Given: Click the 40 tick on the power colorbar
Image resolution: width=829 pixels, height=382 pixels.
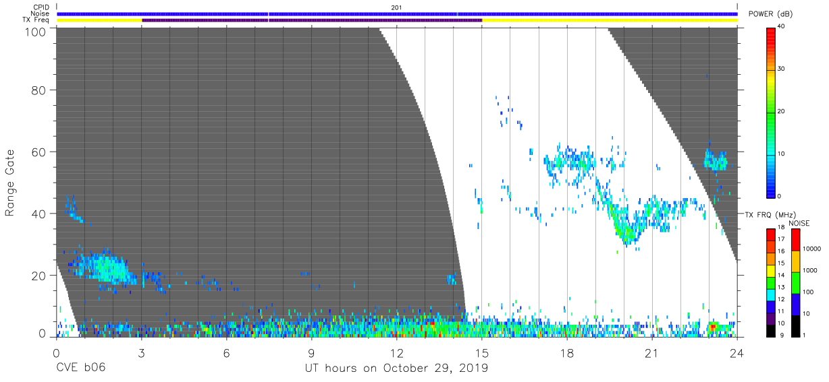Looking at the screenshot, I should click(x=781, y=26).
